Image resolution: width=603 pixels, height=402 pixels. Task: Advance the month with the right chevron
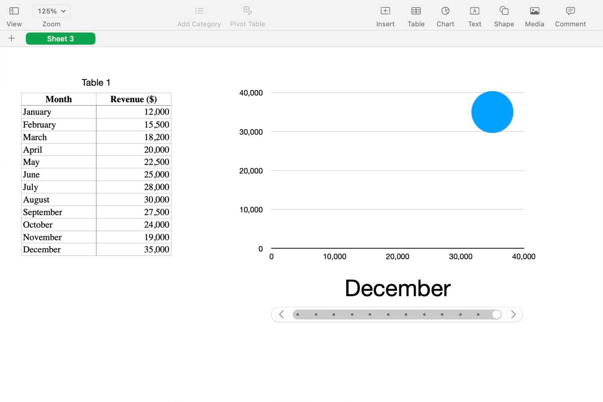513,314
